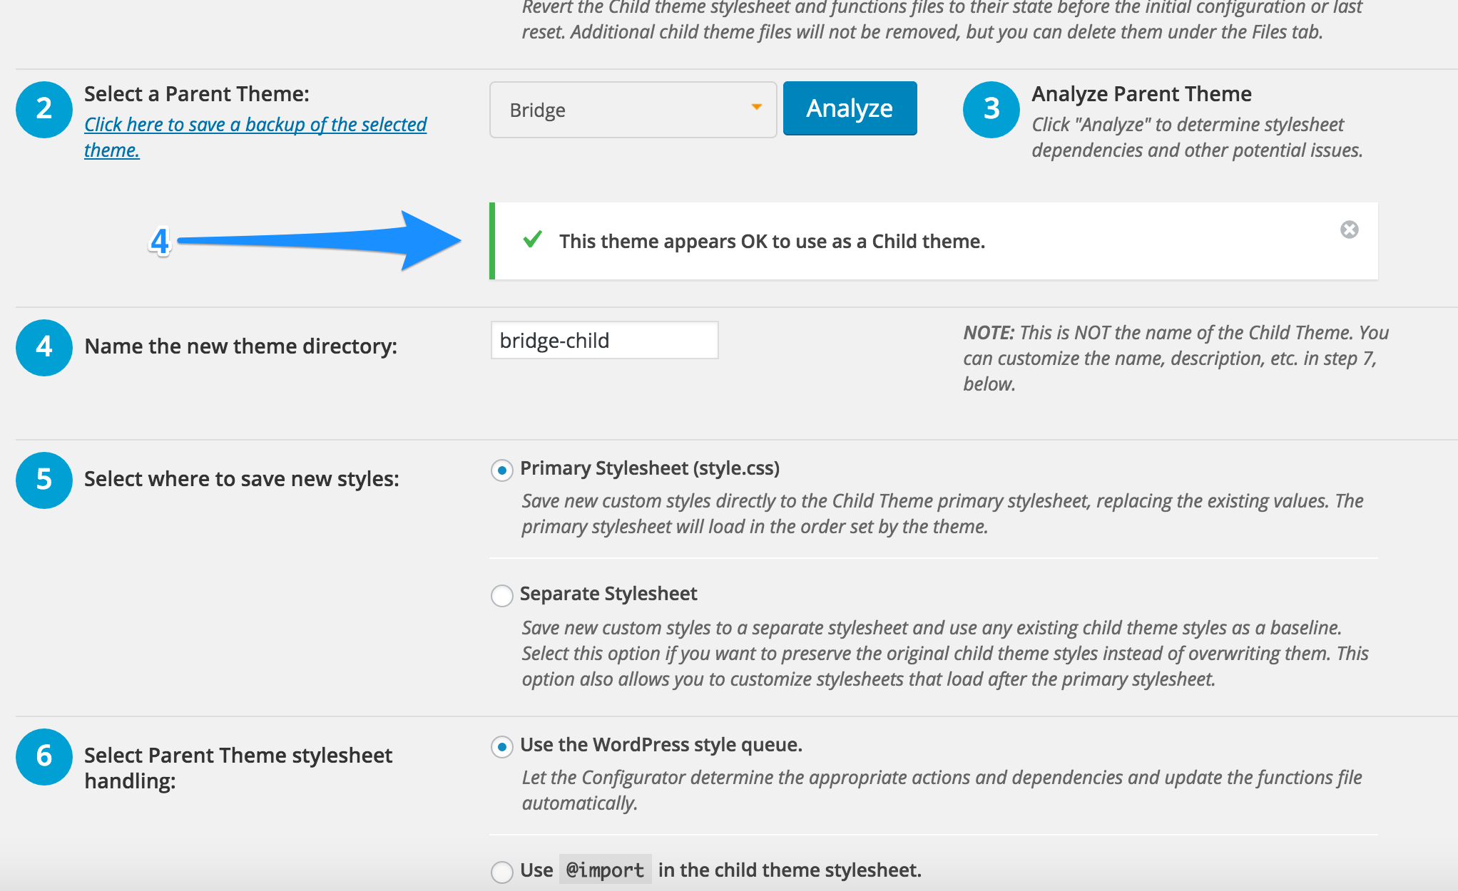Click 'This theme appears OK' message text
1458x891 pixels.
(x=772, y=242)
